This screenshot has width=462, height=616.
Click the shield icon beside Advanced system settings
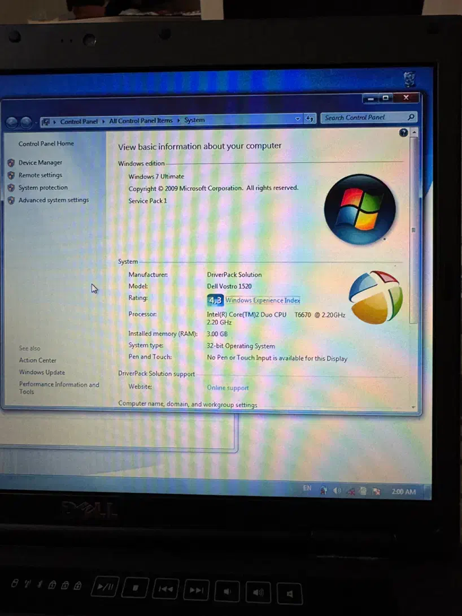click(11, 201)
